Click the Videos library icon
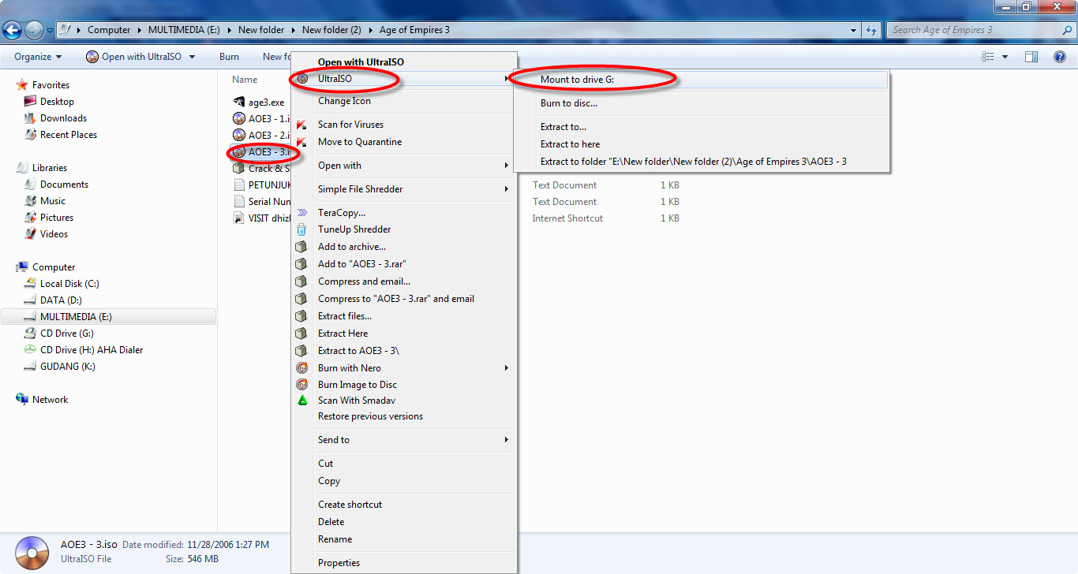Viewport: 1078px width, 574px height. point(30,233)
